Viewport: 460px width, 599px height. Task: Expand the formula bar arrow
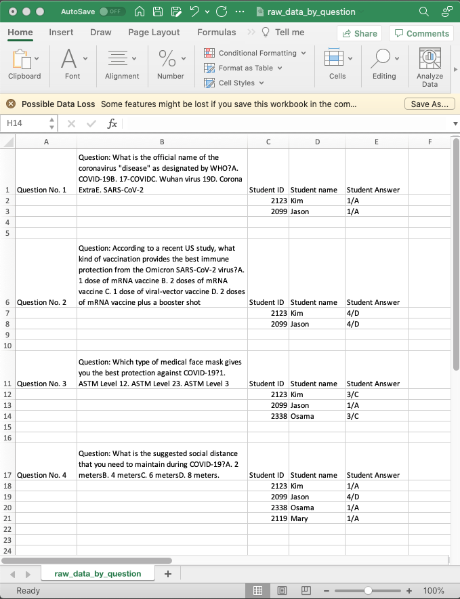[455, 124]
